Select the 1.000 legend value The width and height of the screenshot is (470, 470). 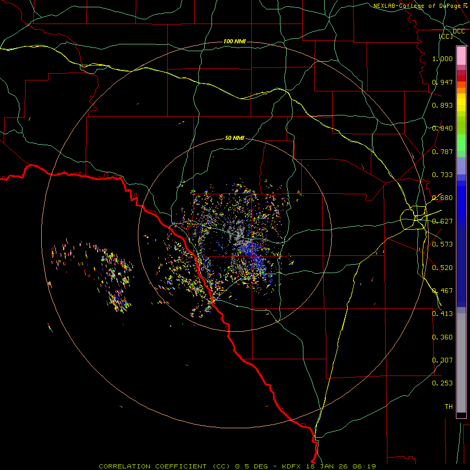[x=442, y=58]
